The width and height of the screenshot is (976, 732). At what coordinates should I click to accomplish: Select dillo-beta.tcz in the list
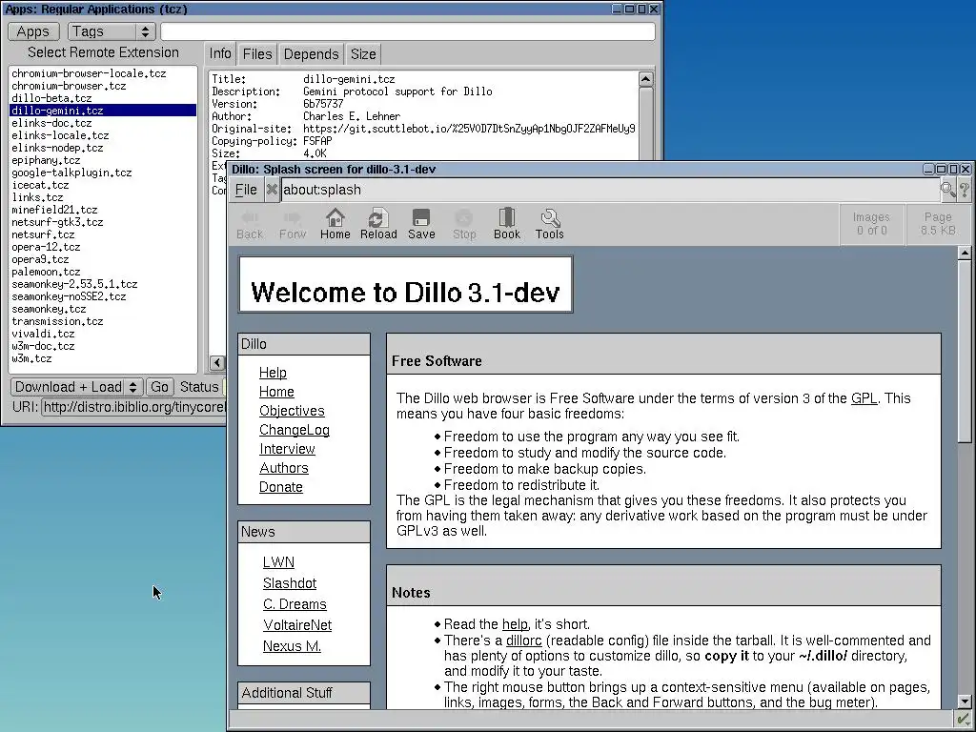click(x=103, y=98)
